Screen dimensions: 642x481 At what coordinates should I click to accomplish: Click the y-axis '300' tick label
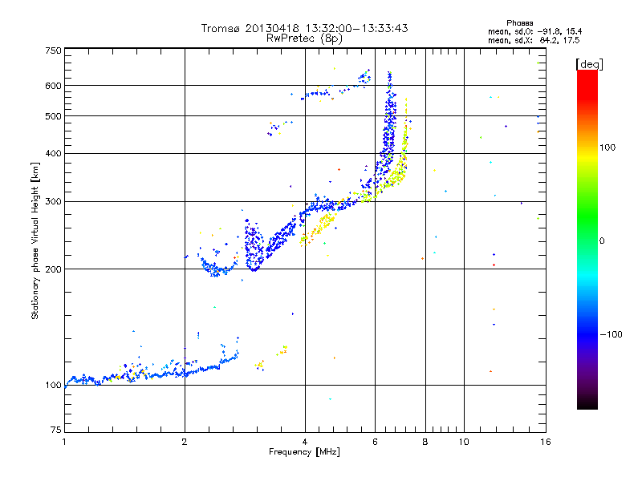53,201
